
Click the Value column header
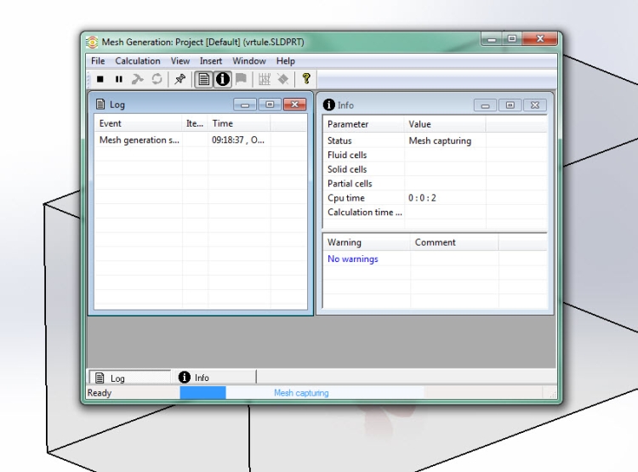coord(445,124)
